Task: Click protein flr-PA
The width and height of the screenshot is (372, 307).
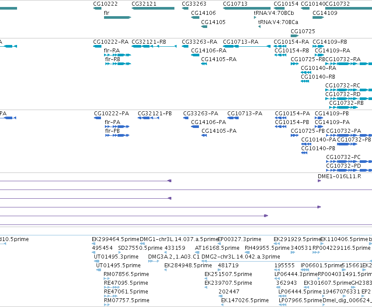Action: pyautogui.click(x=112, y=122)
